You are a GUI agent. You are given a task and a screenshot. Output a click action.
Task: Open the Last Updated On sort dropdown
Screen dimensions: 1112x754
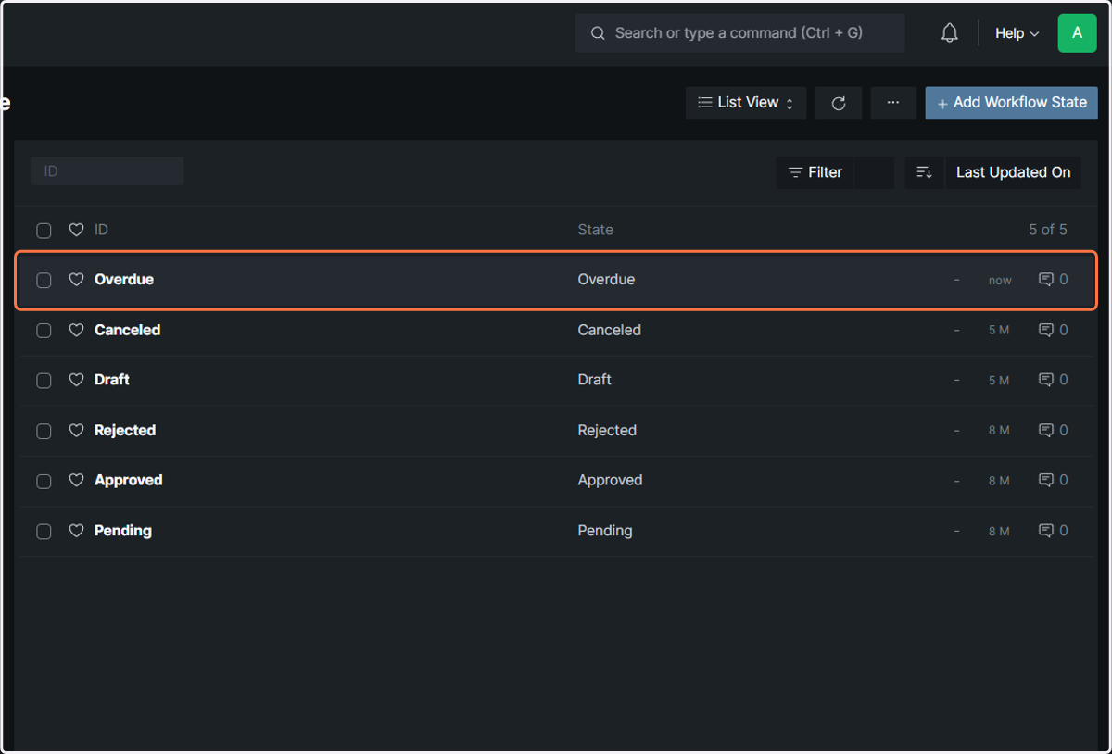tap(1013, 172)
